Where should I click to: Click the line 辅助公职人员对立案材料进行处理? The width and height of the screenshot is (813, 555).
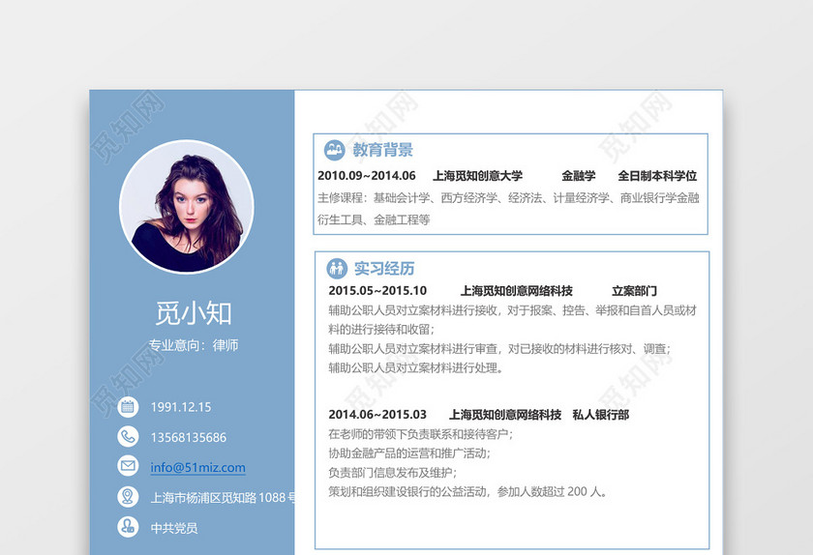pyautogui.click(x=416, y=368)
